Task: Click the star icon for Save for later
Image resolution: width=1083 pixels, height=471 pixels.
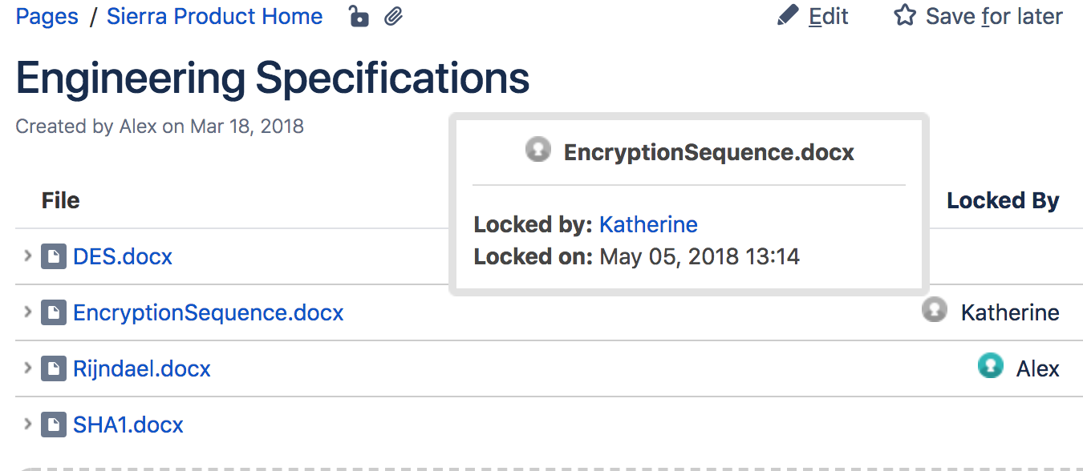Action: pos(905,16)
